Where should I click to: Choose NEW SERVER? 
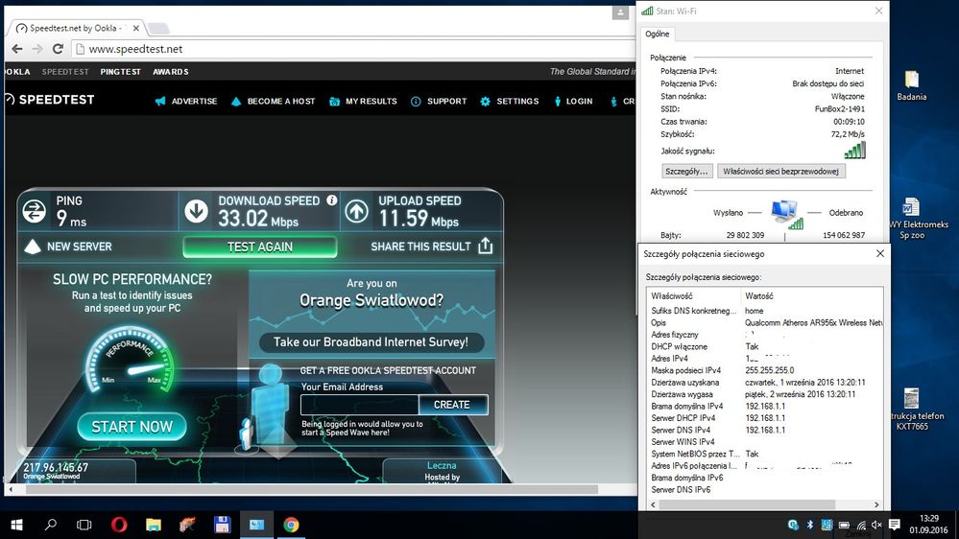[68, 246]
